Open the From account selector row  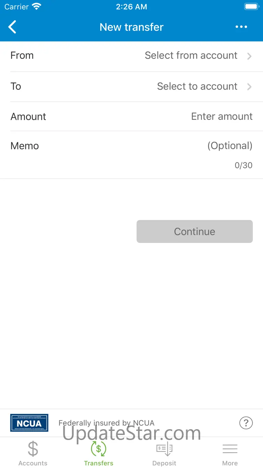(x=131, y=56)
